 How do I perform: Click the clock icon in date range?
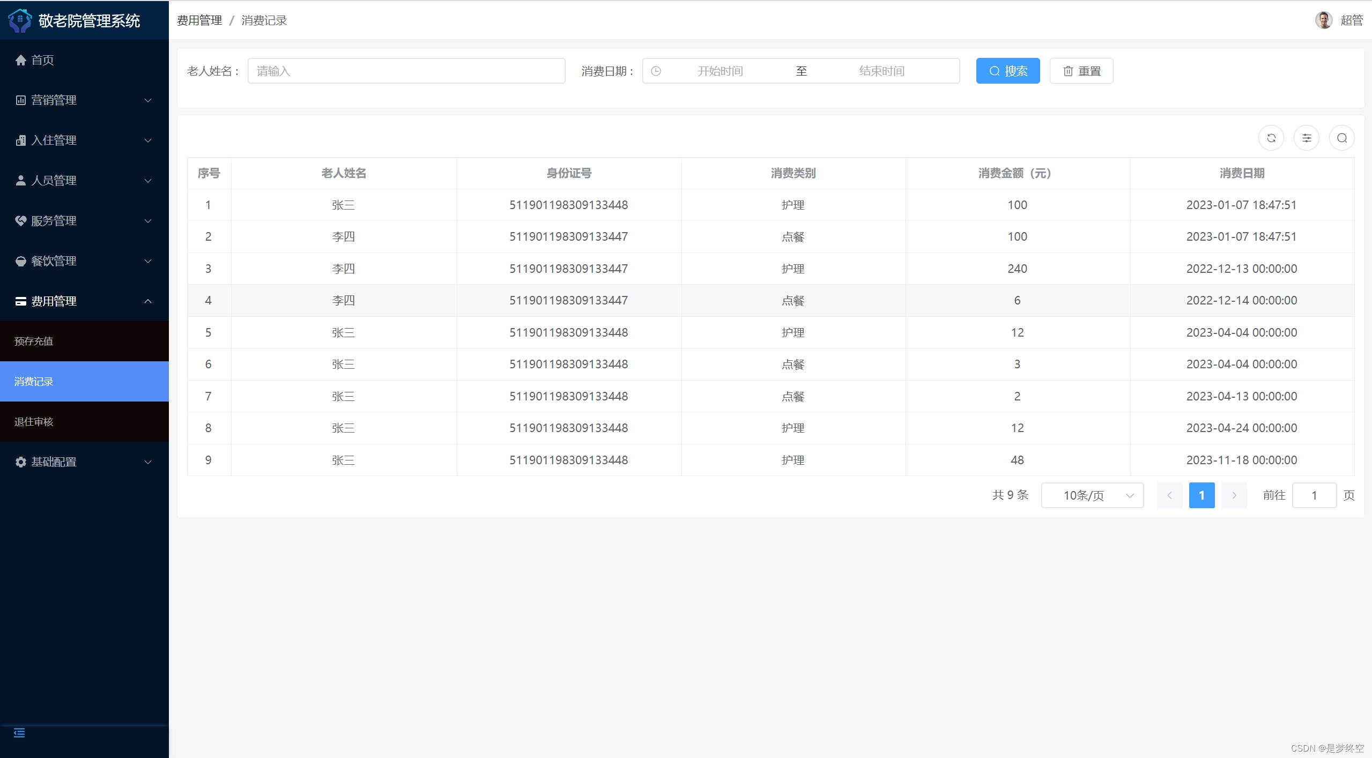tap(656, 71)
